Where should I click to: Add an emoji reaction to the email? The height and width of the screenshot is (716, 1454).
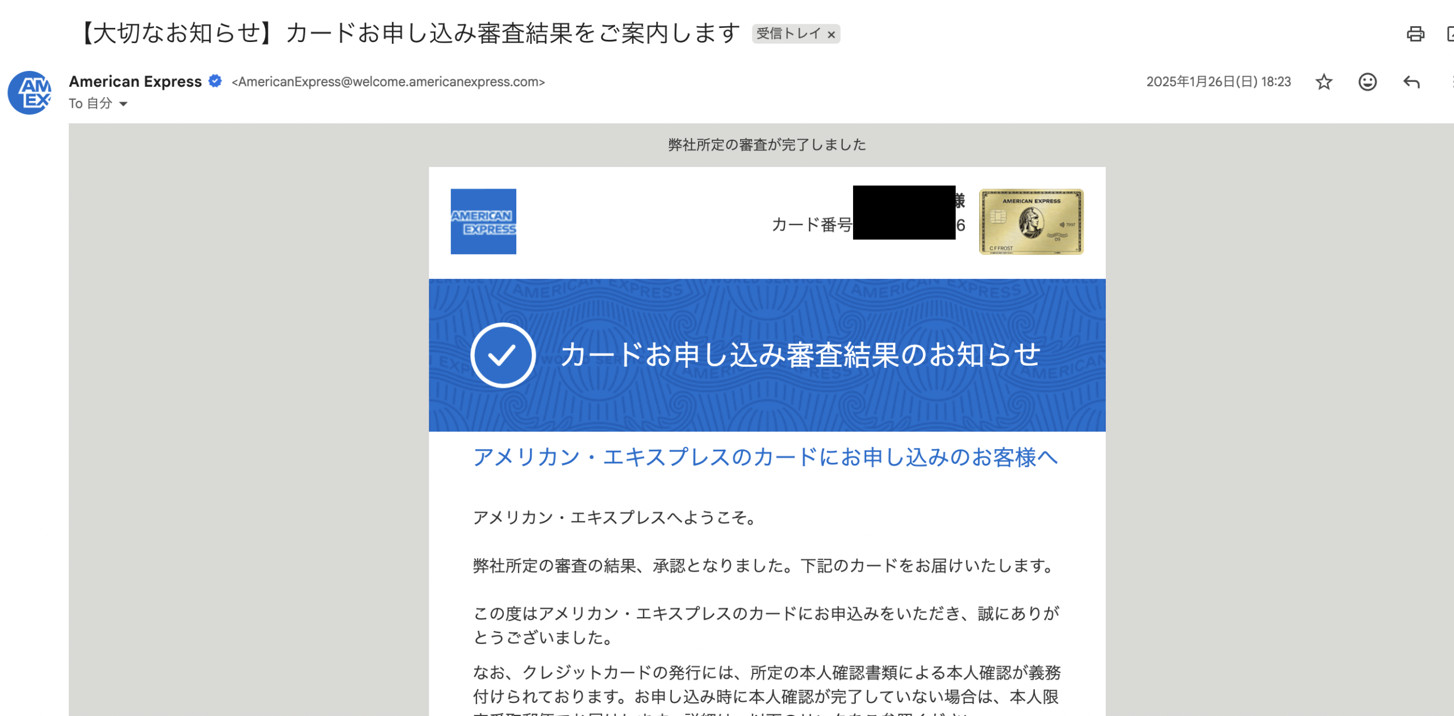point(1368,82)
